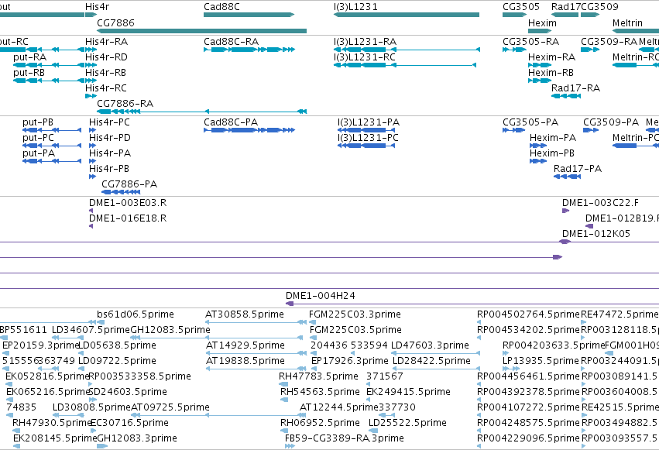This screenshot has width=659, height=450.
Task: Select the AT30858.5prime EST
Action: pyautogui.click(x=256, y=322)
